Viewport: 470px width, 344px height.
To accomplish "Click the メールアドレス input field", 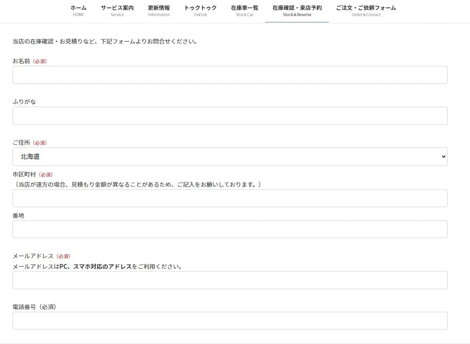I will tap(230, 280).
